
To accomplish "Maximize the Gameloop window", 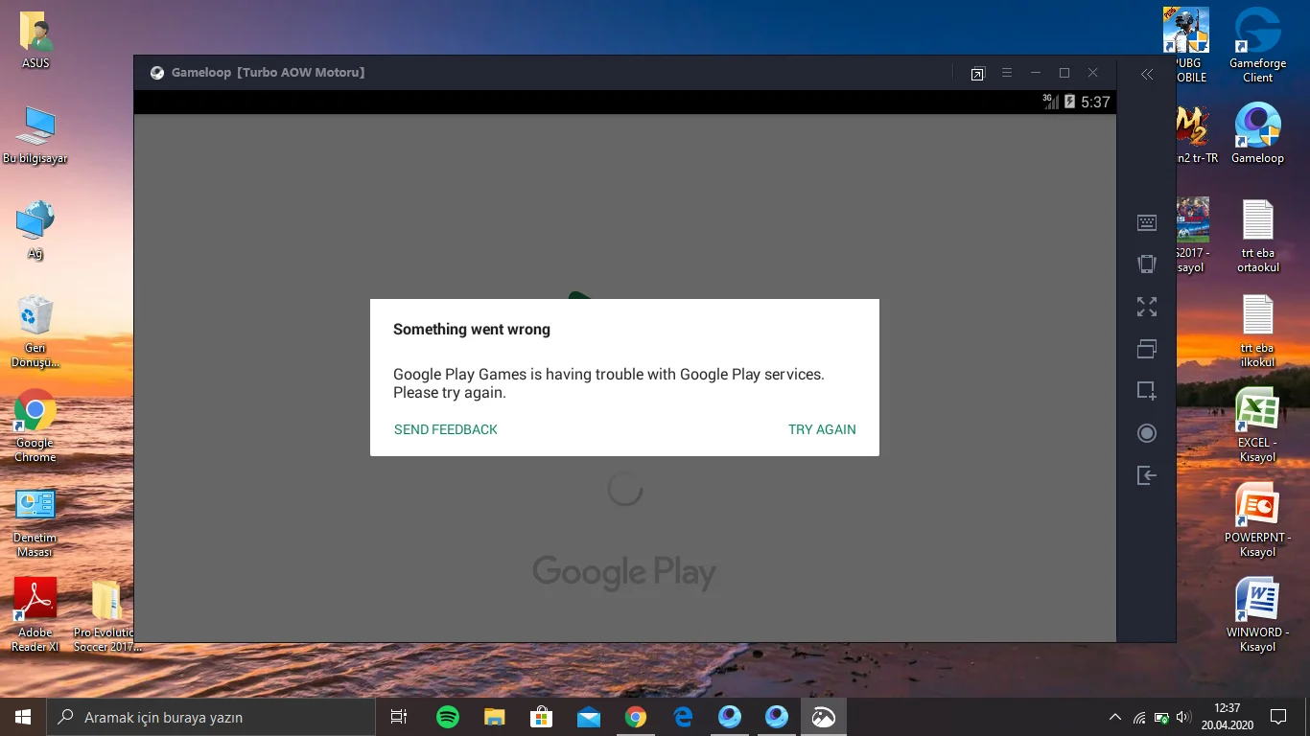I will pos(1064,73).
